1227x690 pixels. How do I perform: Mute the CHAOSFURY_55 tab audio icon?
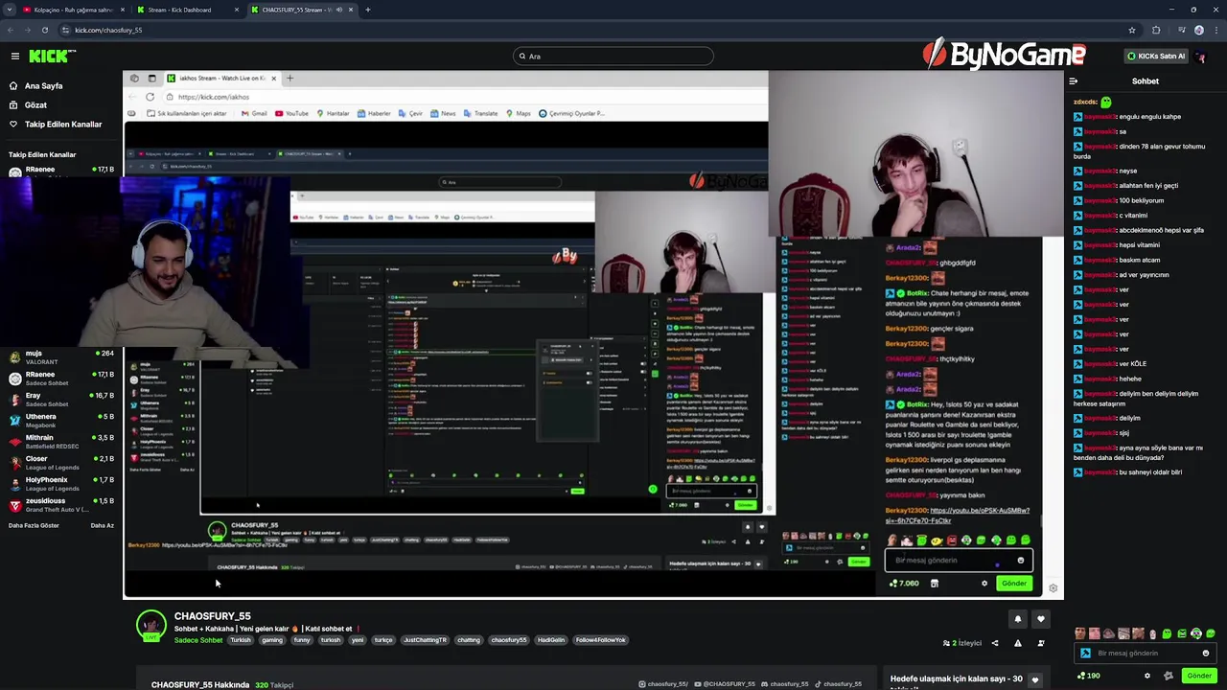[x=338, y=10]
